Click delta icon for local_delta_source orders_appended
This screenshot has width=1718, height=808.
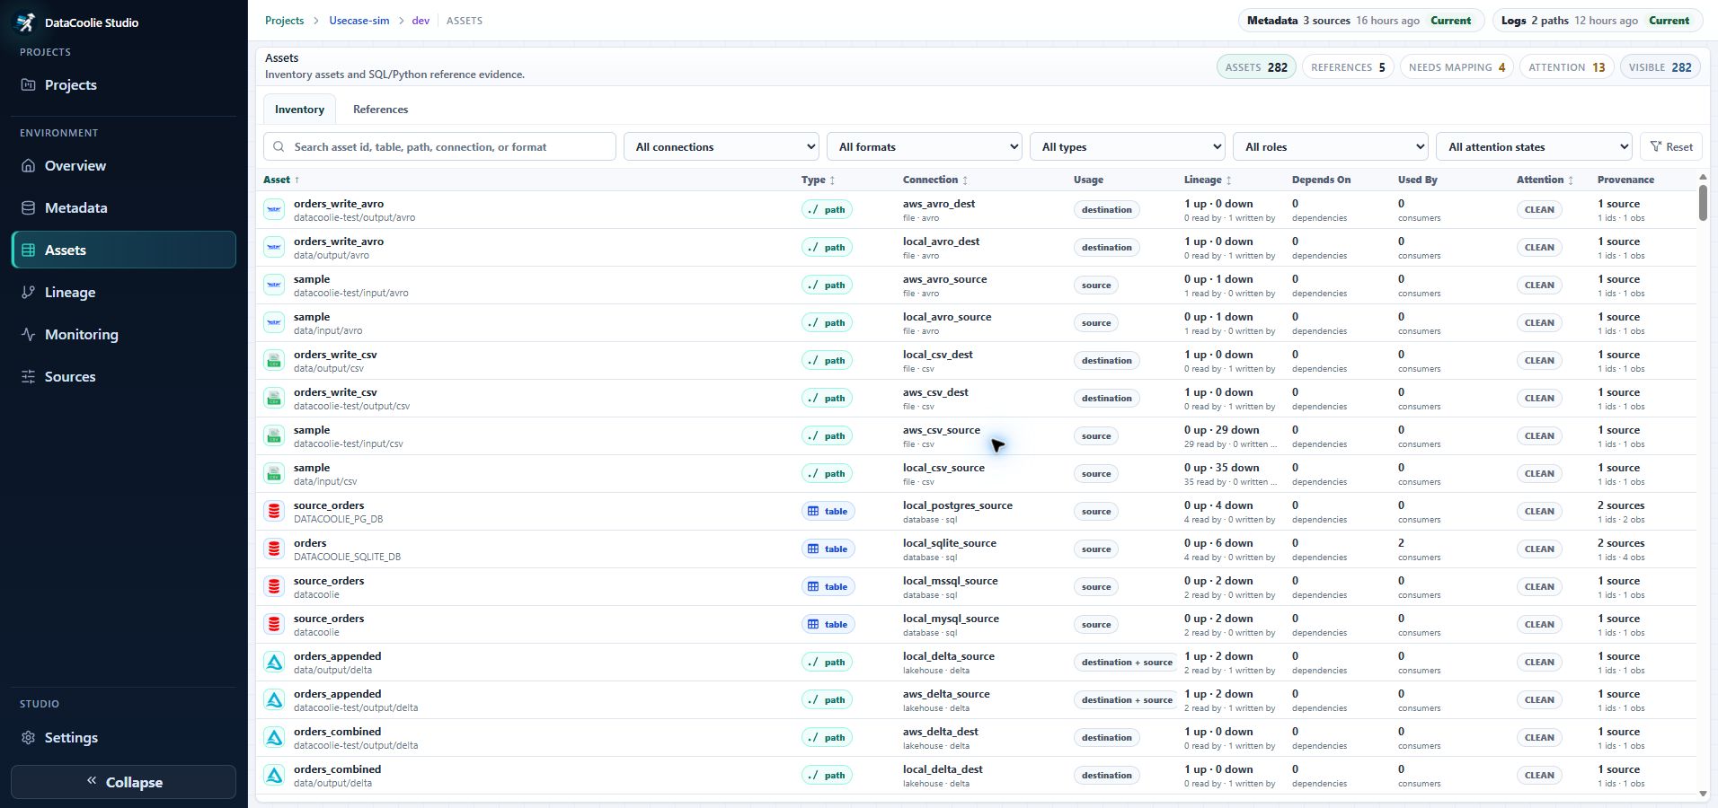[x=274, y=663]
